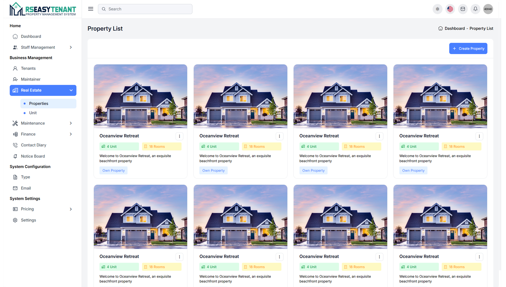Toggle the hamburger sidebar menu
The height and width of the screenshot is (287, 506).
click(x=91, y=9)
